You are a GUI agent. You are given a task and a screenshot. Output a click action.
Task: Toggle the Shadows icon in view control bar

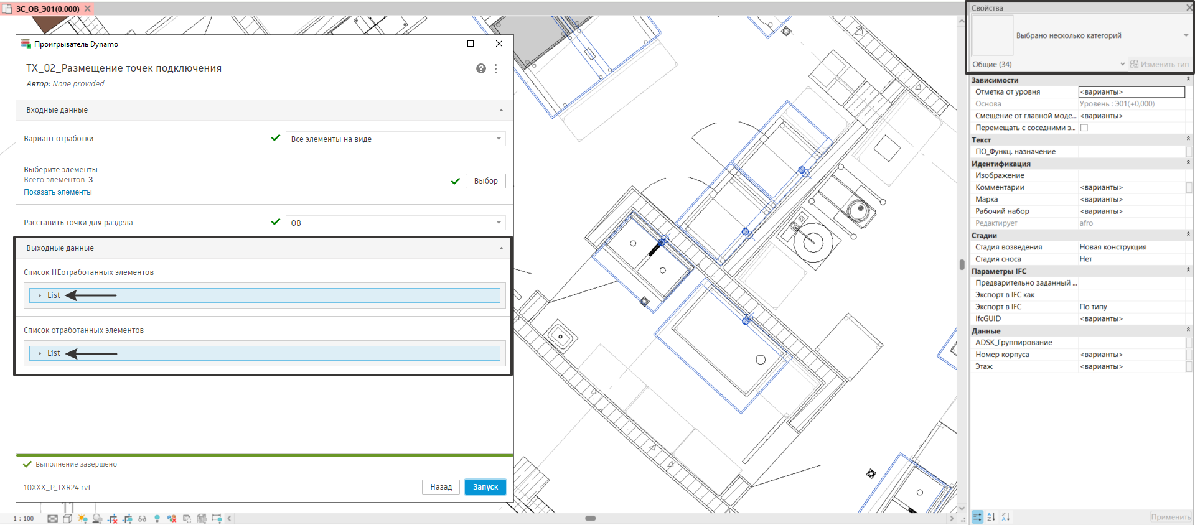pyautogui.click(x=97, y=518)
